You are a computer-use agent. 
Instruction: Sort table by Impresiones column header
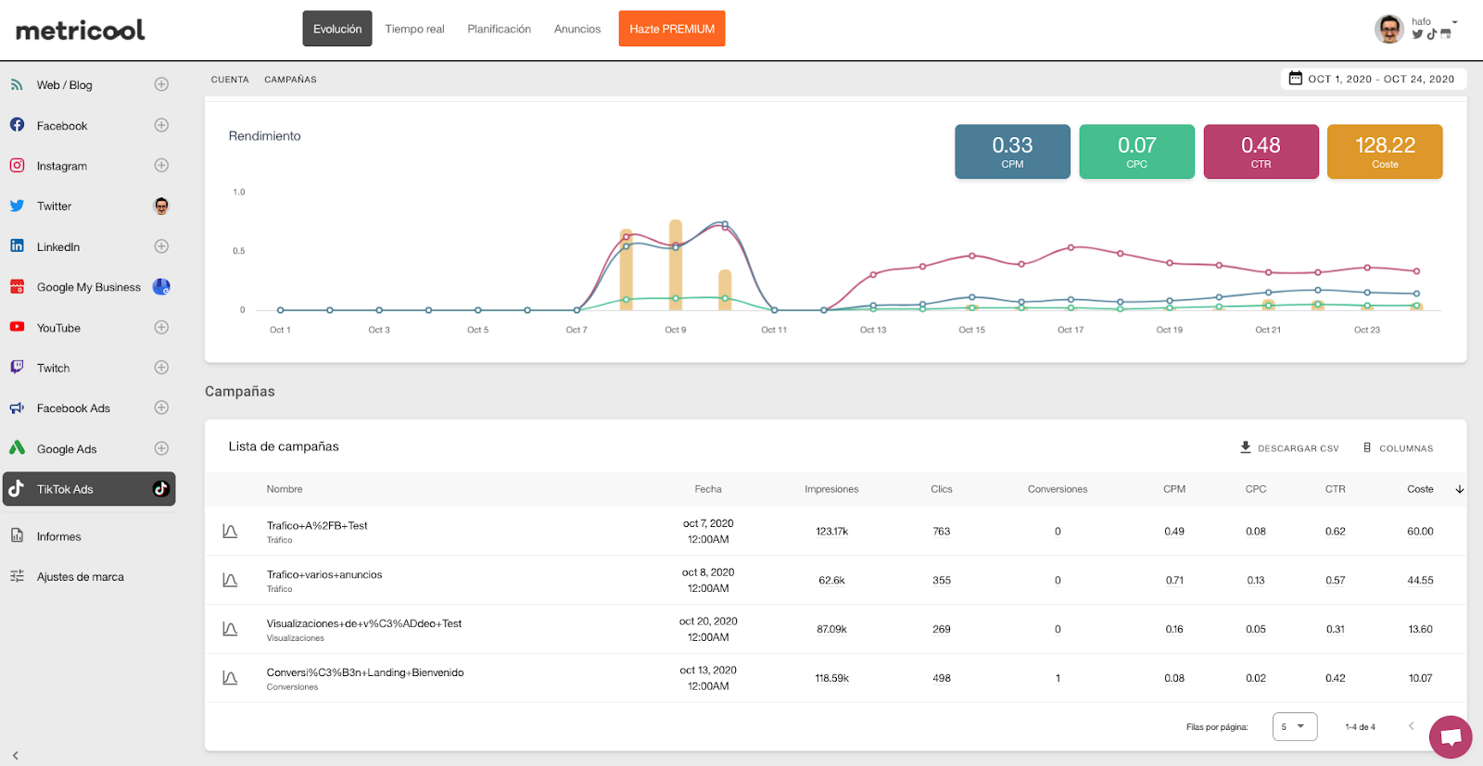coord(831,489)
